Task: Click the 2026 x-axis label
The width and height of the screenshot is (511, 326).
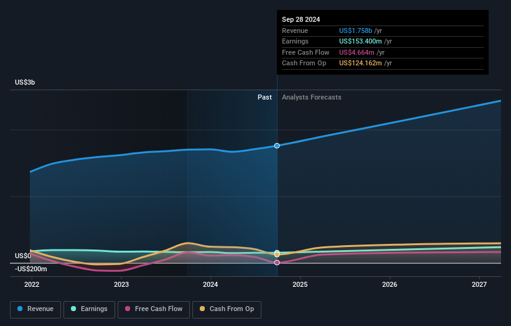Action: [390, 284]
